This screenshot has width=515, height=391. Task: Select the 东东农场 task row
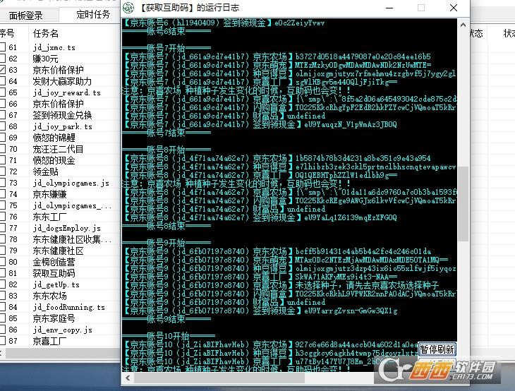[49, 296]
